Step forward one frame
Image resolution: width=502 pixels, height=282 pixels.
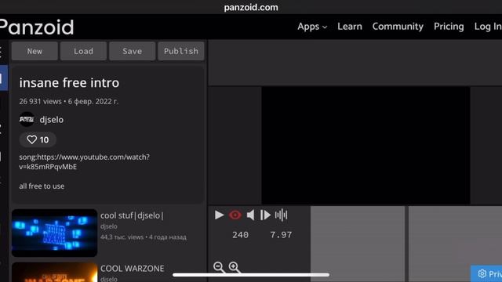(265, 215)
